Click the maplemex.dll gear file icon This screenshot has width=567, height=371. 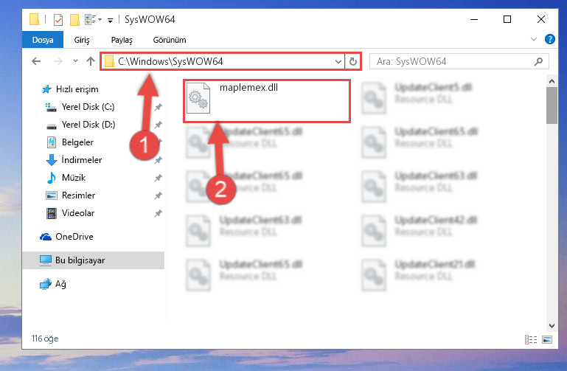coord(198,98)
